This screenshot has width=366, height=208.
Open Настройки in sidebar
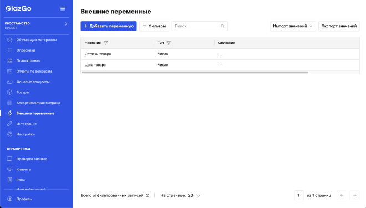[26, 134]
